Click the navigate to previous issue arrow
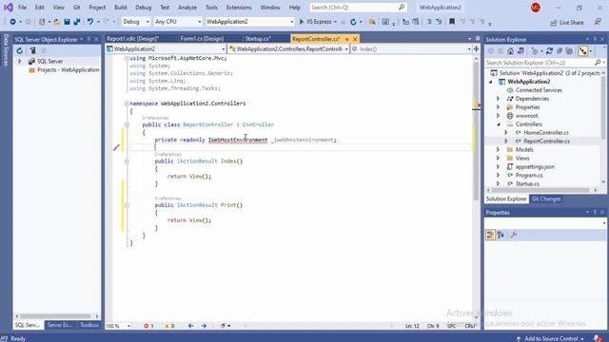The width and height of the screenshot is (609, 342). [190, 326]
